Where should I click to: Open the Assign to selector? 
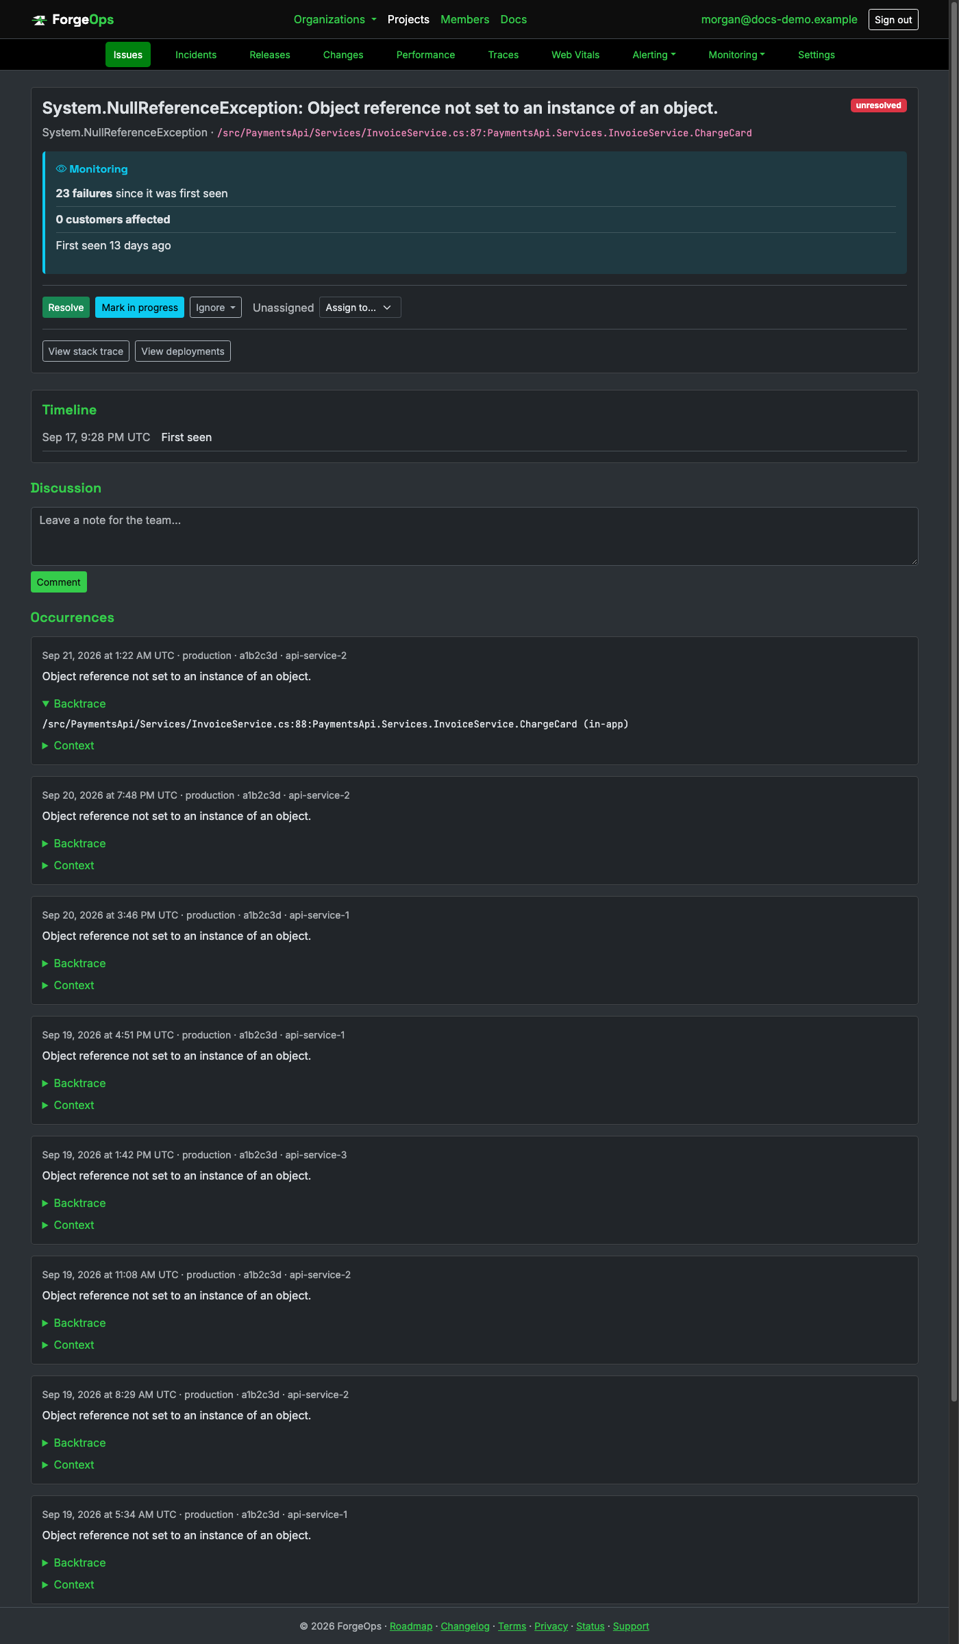360,308
